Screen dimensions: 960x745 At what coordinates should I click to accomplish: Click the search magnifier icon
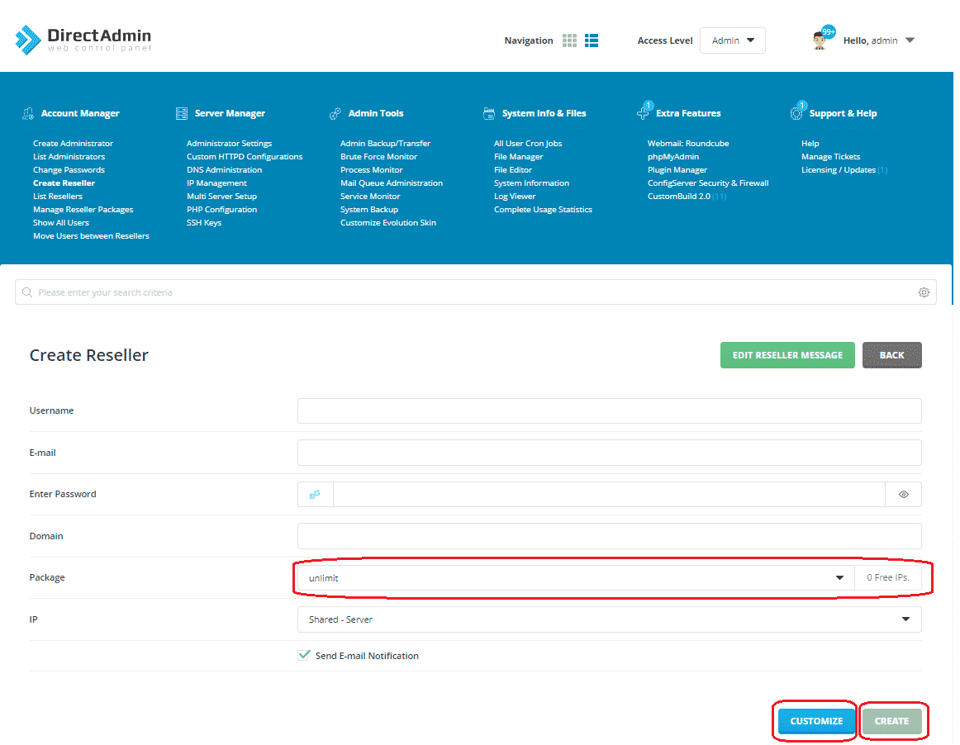click(x=27, y=292)
